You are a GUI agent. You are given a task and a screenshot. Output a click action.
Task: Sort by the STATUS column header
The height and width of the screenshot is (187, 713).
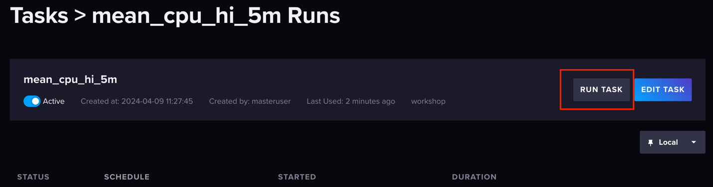33,177
